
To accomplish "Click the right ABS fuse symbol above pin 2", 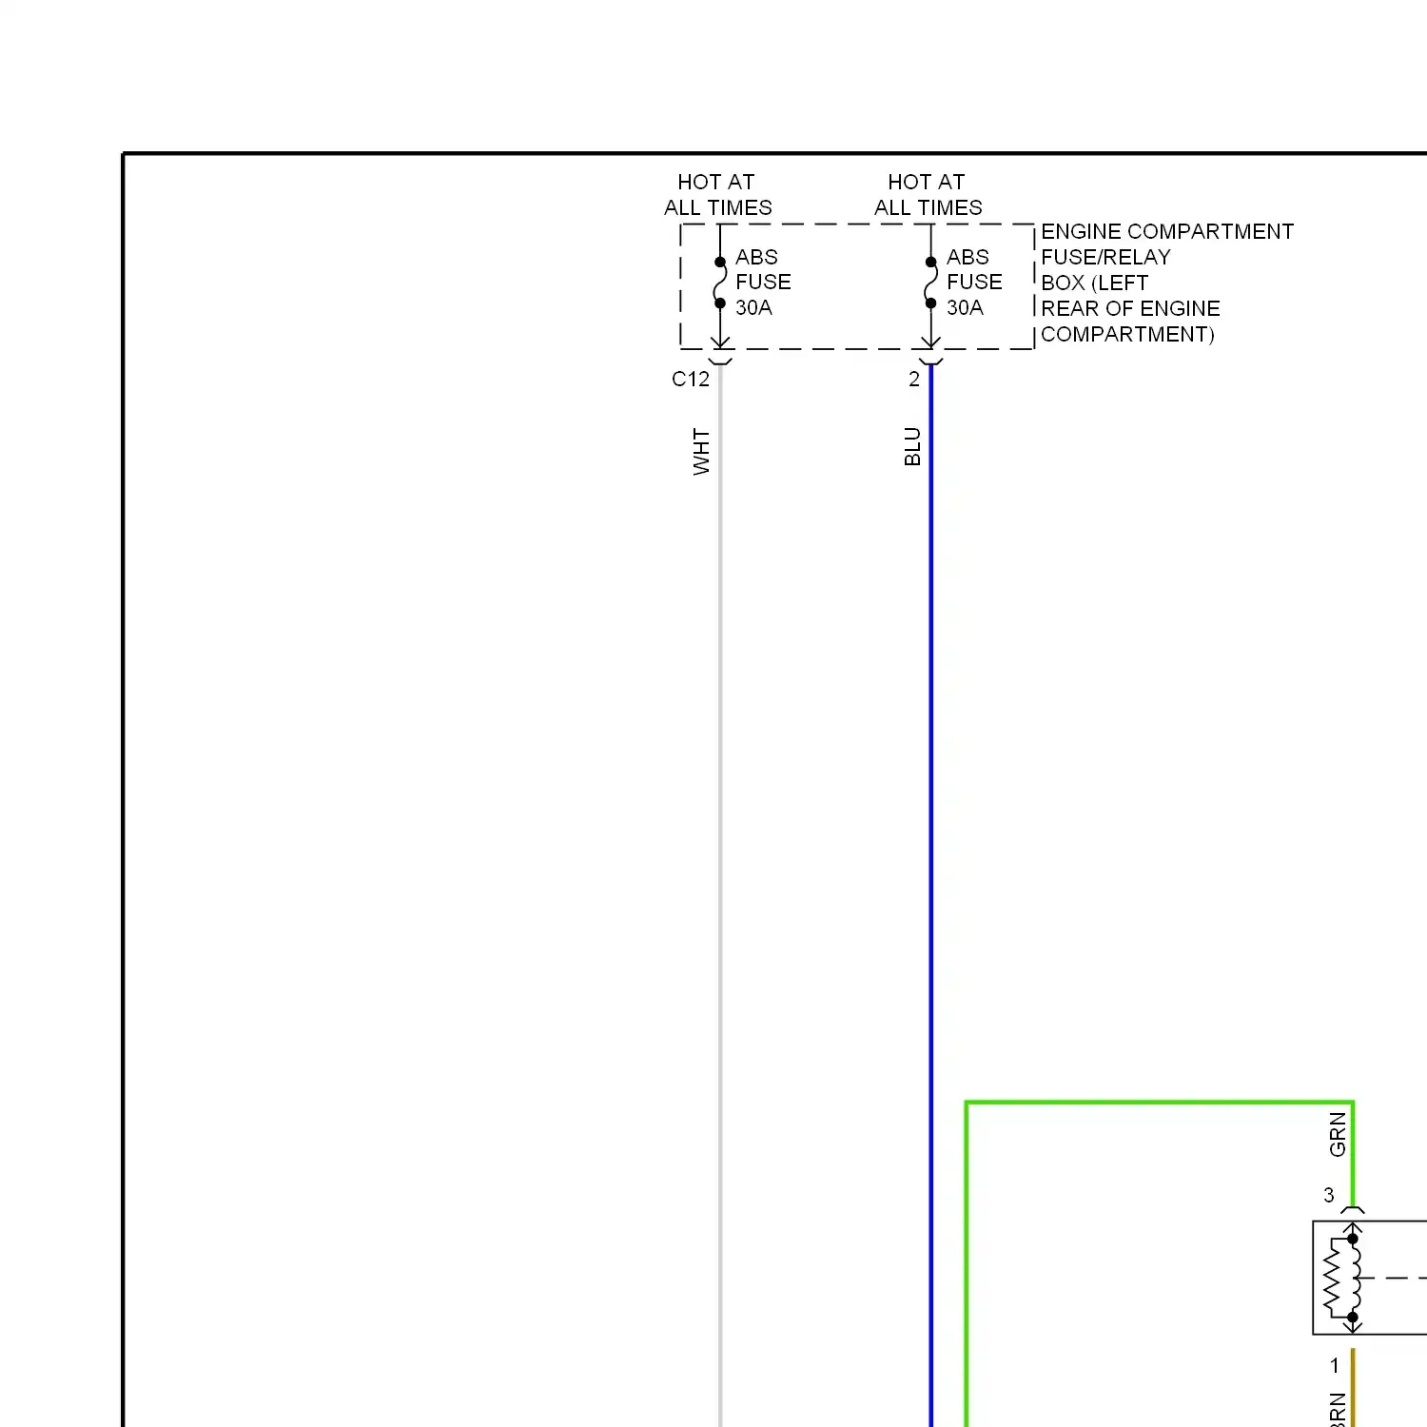I will point(930,283).
